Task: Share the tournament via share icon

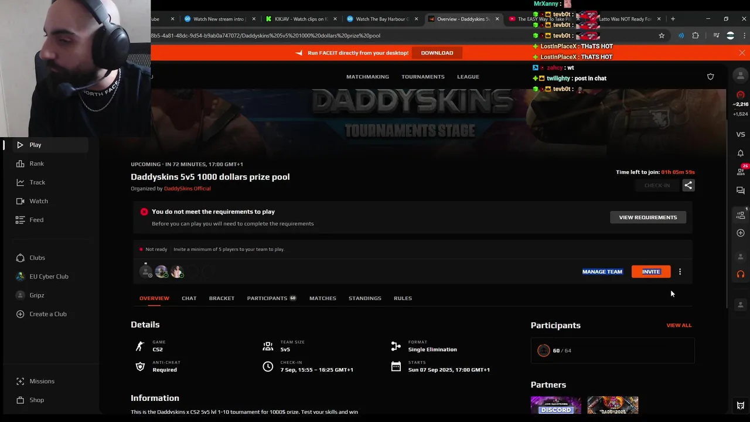Action: click(688, 185)
